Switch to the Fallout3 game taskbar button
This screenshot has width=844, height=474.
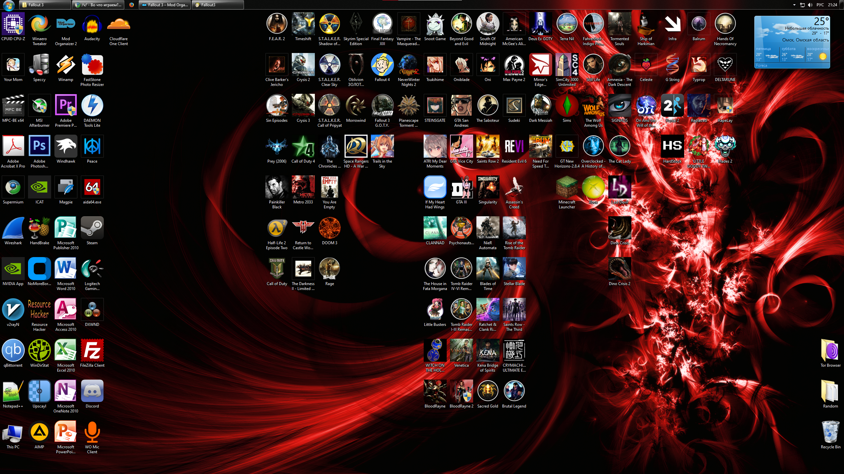(x=218, y=5)
